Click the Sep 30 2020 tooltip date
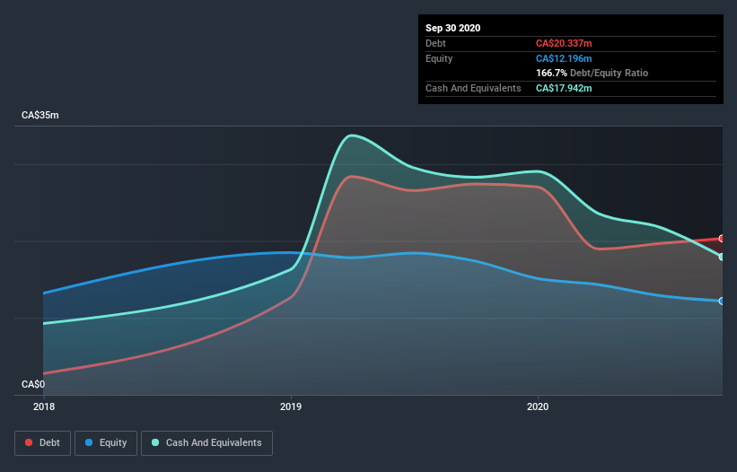Screen dimensions: 737x472 click(452, 28)
